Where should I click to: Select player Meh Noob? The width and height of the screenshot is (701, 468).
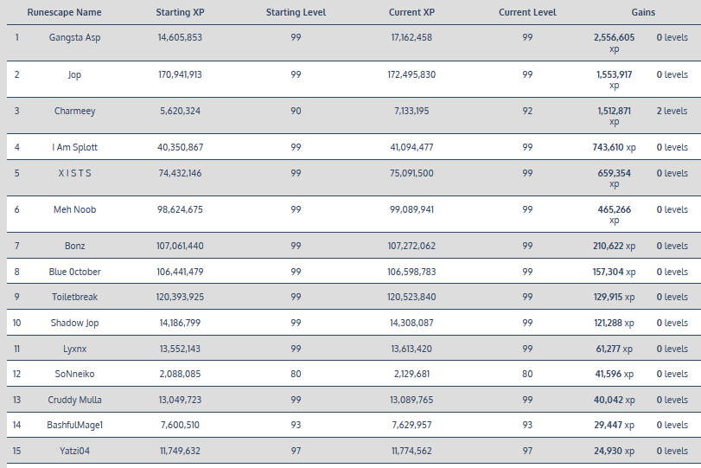coord(75,209)
